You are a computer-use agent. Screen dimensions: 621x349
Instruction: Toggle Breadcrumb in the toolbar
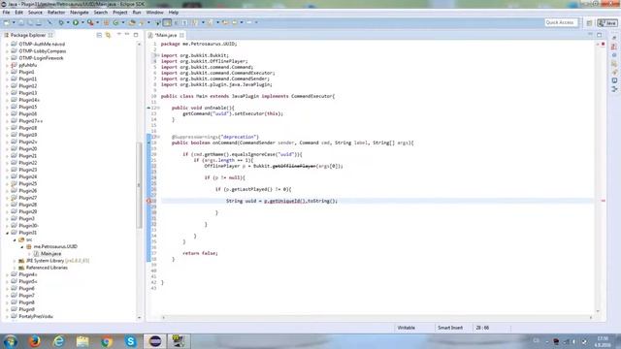pyautogui.click(x=157, y=22)
